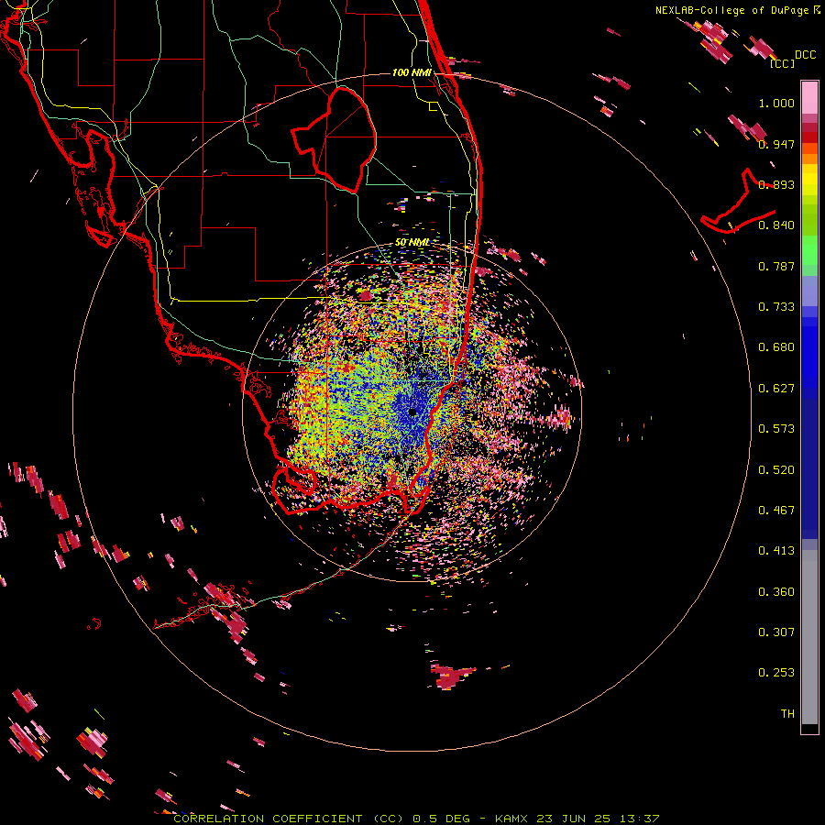Image resolution: width=825 pixels, height=825 pixels.
Task: Select the 0.307 value on the color scale
Action: coord(776,632)
